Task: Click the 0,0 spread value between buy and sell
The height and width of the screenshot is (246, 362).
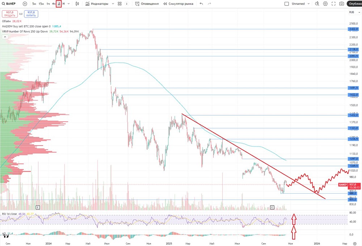Action: point(21,14)
